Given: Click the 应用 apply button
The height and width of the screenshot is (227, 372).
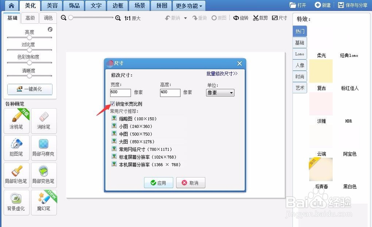Looking at the screenshot, I should (158, 183).
